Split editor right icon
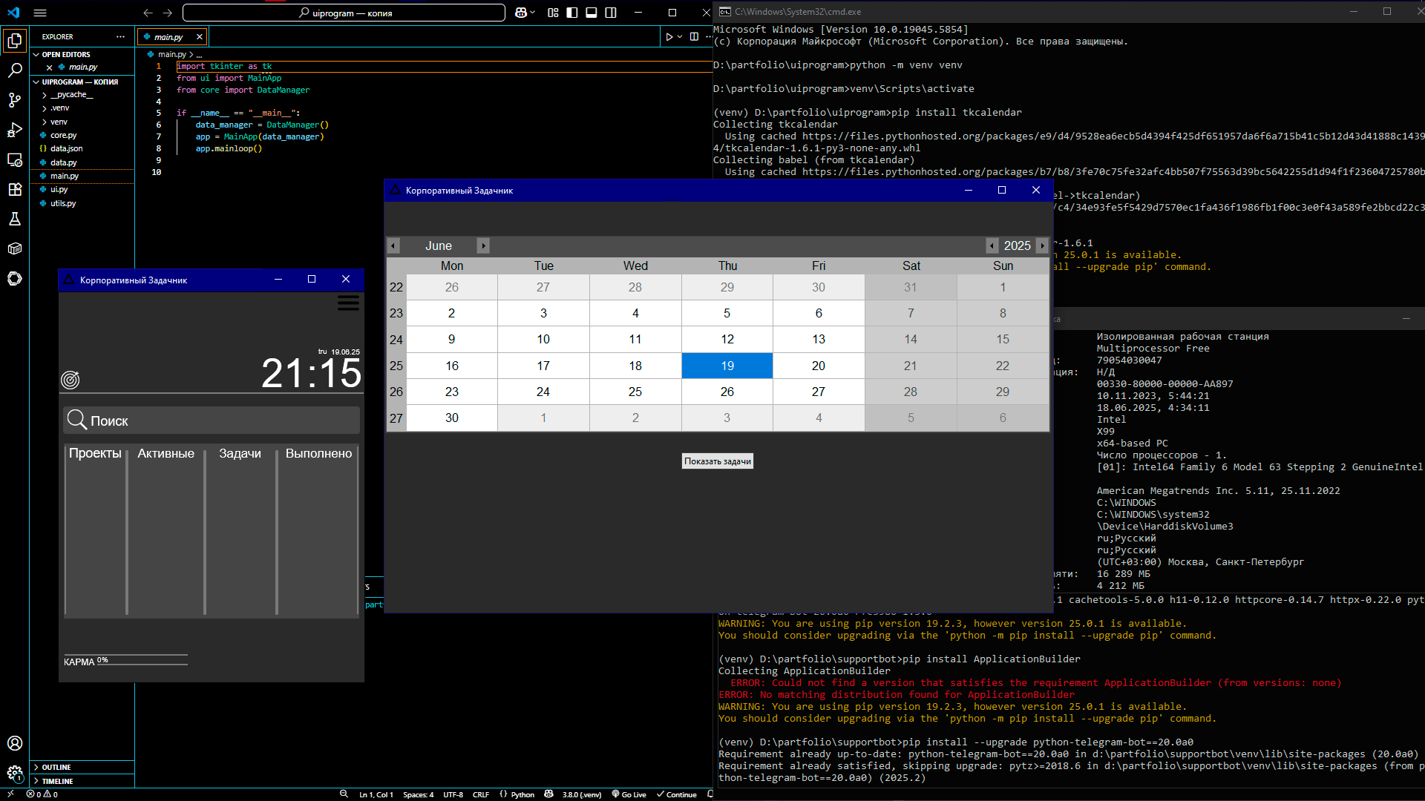The width and height of the screenshot is (1425, 801). click(x=694, y=36)
